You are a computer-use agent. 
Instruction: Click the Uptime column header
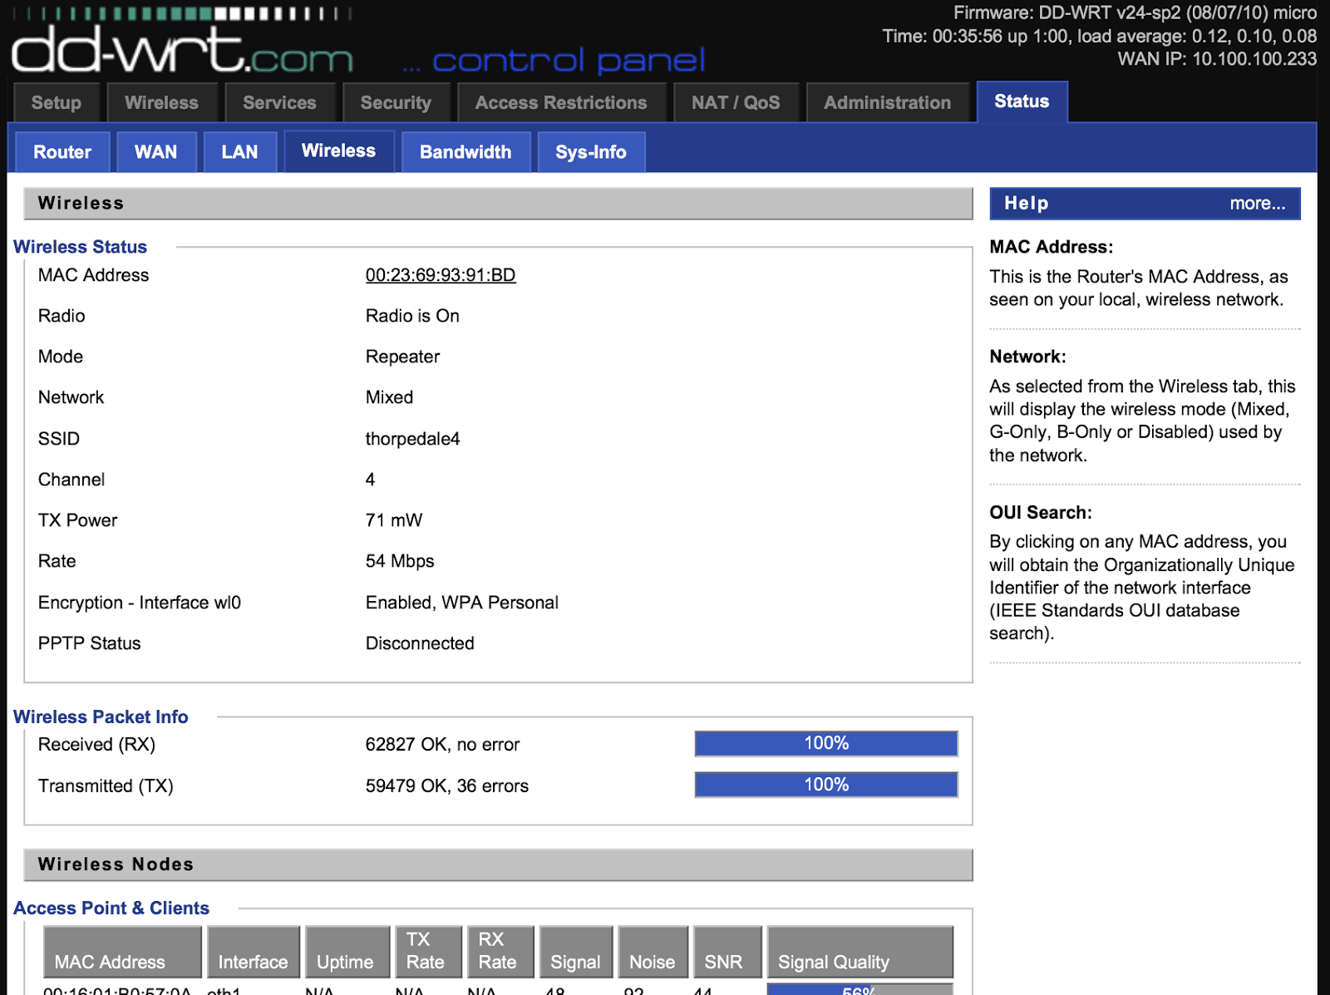coord(347,952)
